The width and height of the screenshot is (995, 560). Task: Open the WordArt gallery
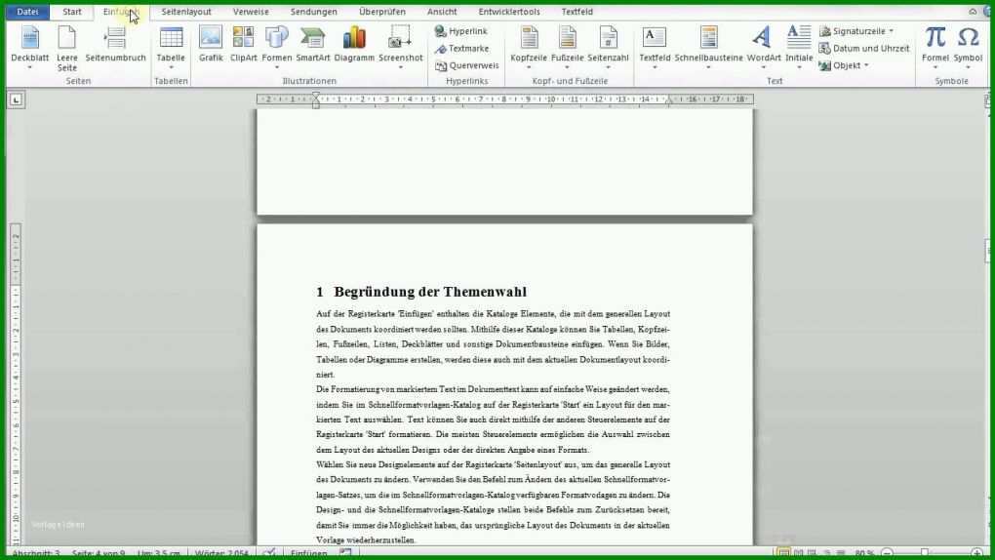pyautogui.click(x=764, y=48)
